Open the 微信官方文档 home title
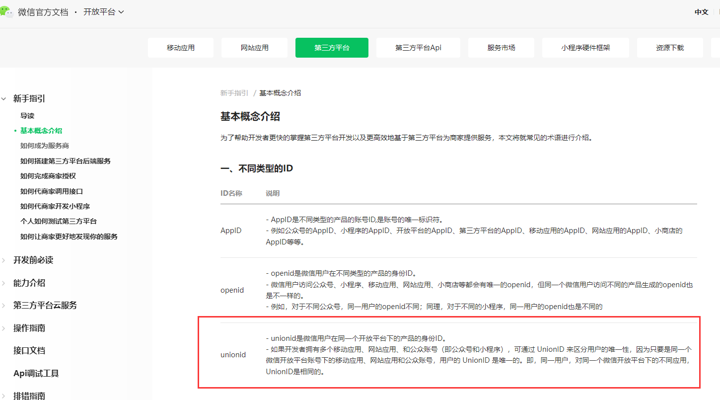The image size is (720, 400). point(43,12)
